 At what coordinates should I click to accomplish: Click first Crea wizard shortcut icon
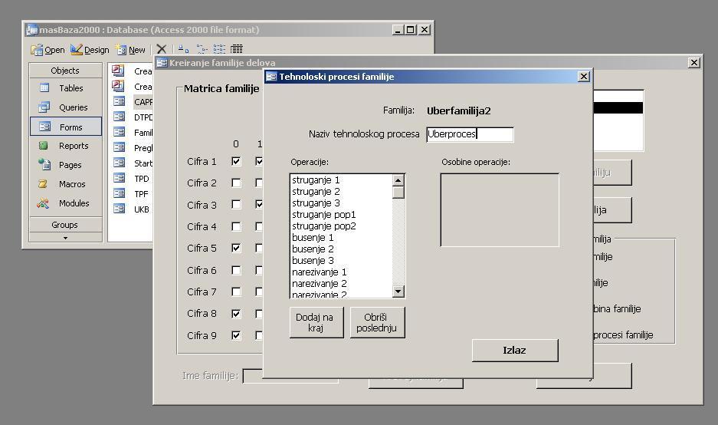tap(118, 70)
